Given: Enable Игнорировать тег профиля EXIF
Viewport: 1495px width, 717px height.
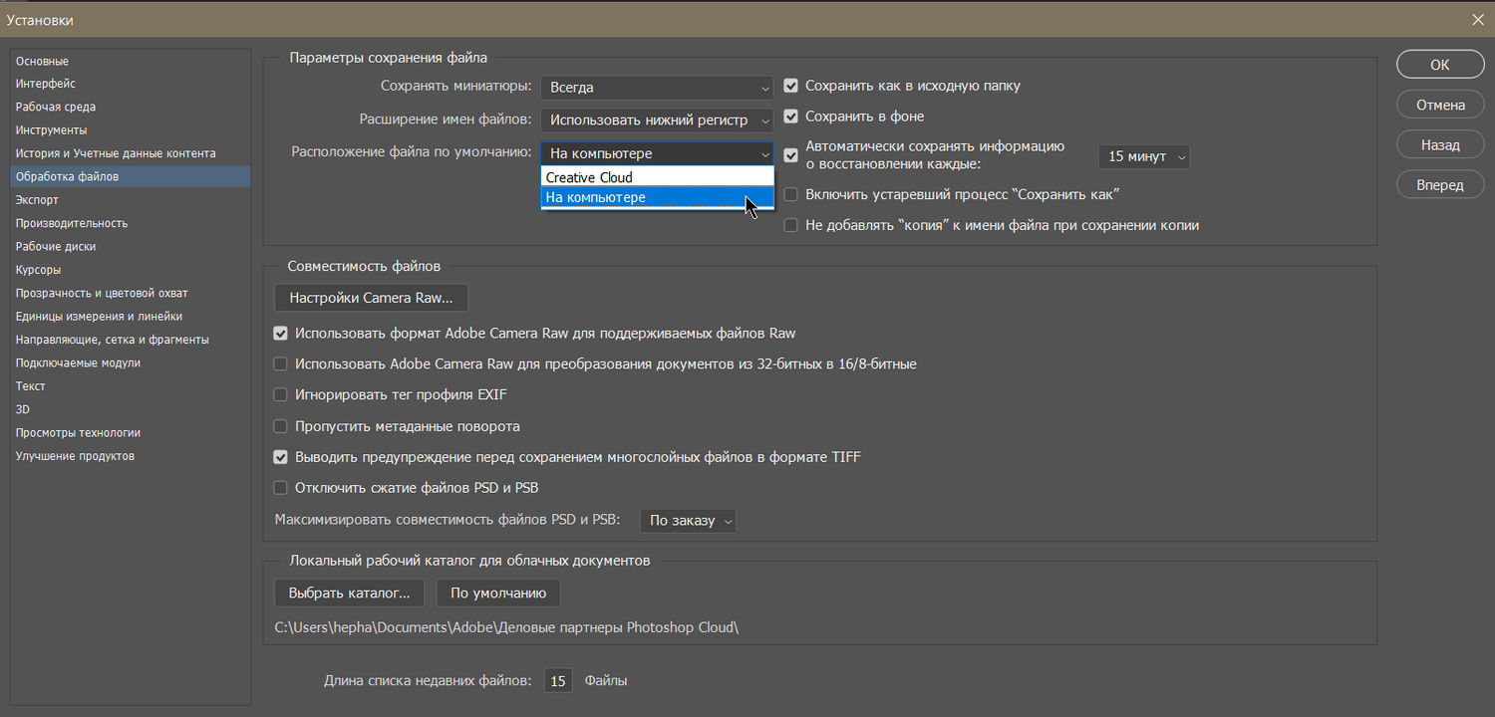Looking at the screenshot, I should click(281, 395).
